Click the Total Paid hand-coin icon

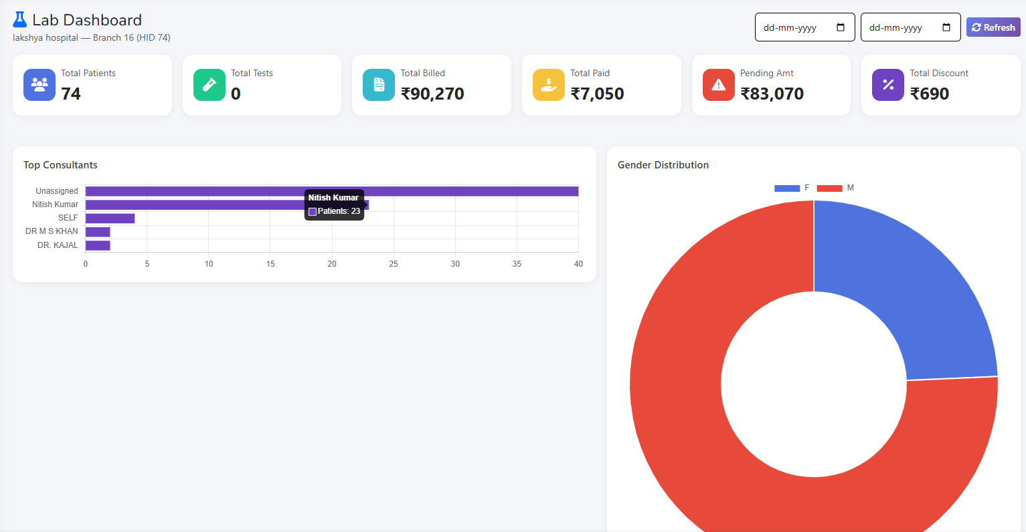tap(549, 85)
